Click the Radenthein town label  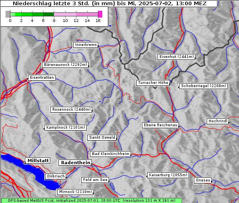pos(76,163)
